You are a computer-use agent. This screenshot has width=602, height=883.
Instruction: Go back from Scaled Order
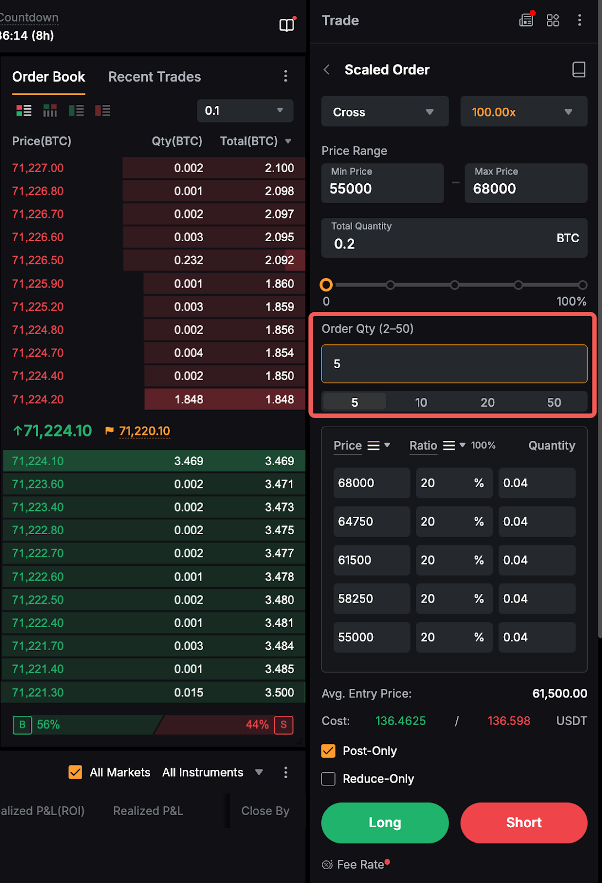tap(327, 70)
